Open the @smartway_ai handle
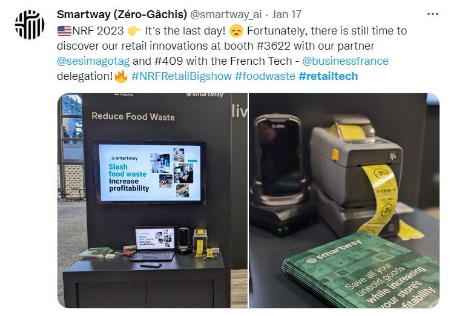This screenshot has height=316, width=451. 226,15
